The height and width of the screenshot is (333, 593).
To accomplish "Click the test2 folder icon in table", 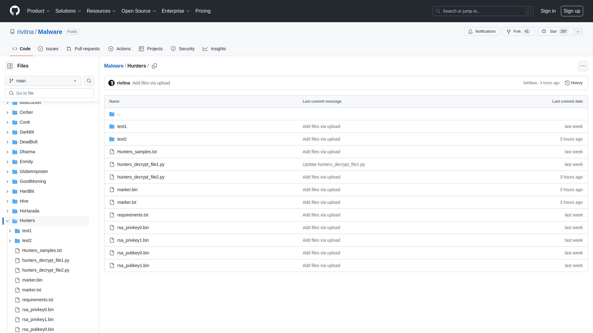I will pyautogui.click(x=112, y=139).
